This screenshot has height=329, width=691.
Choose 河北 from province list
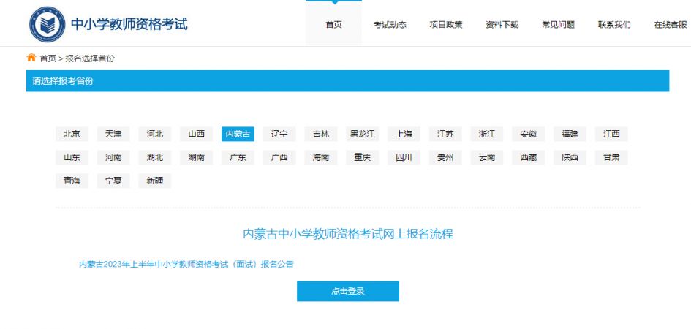pos(155,134)
